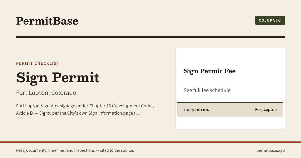Open the See full fee schedule link
Viewport: 301px width, 158px height.
point(207,90)
